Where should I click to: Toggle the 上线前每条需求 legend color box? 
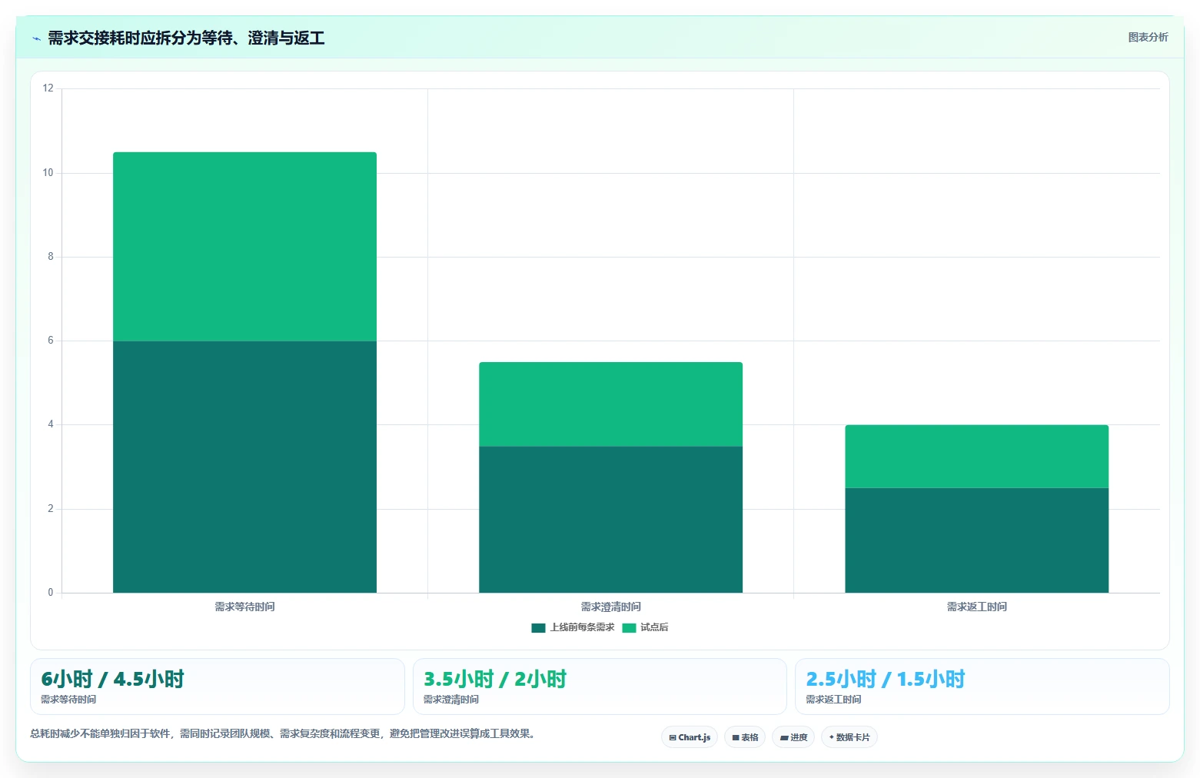[538, 628]
